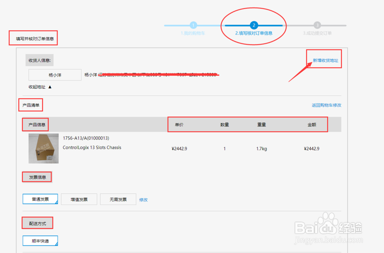The width and height of the screenshot is (384, 253).
Task: Click the quantity value 1
Action: coord(224,149)
